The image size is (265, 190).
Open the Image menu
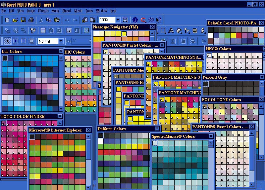click(x=31, y=11)
